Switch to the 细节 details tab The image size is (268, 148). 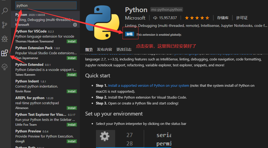(89, 49)
